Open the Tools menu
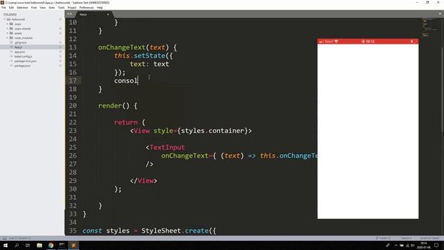The height and width of the screenshot is (250, 444). [61, 8]
